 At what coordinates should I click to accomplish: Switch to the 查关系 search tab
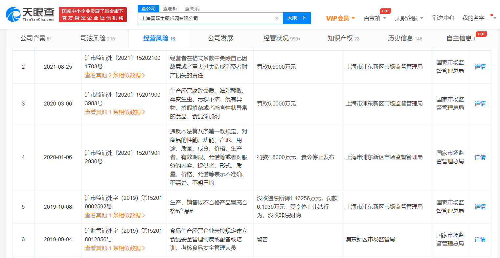coord(192,9)
